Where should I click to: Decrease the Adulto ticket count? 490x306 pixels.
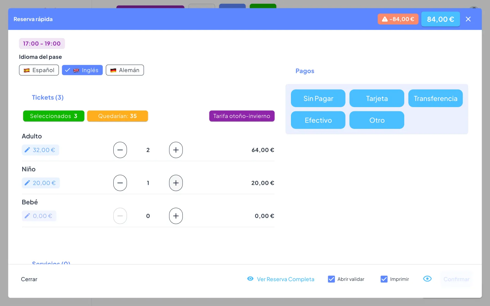click(x=120, y=150)
